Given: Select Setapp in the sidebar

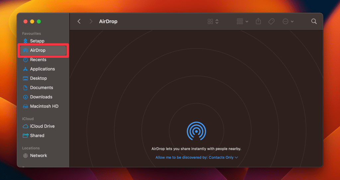Looking at the screenshot, I should [37, 41].
